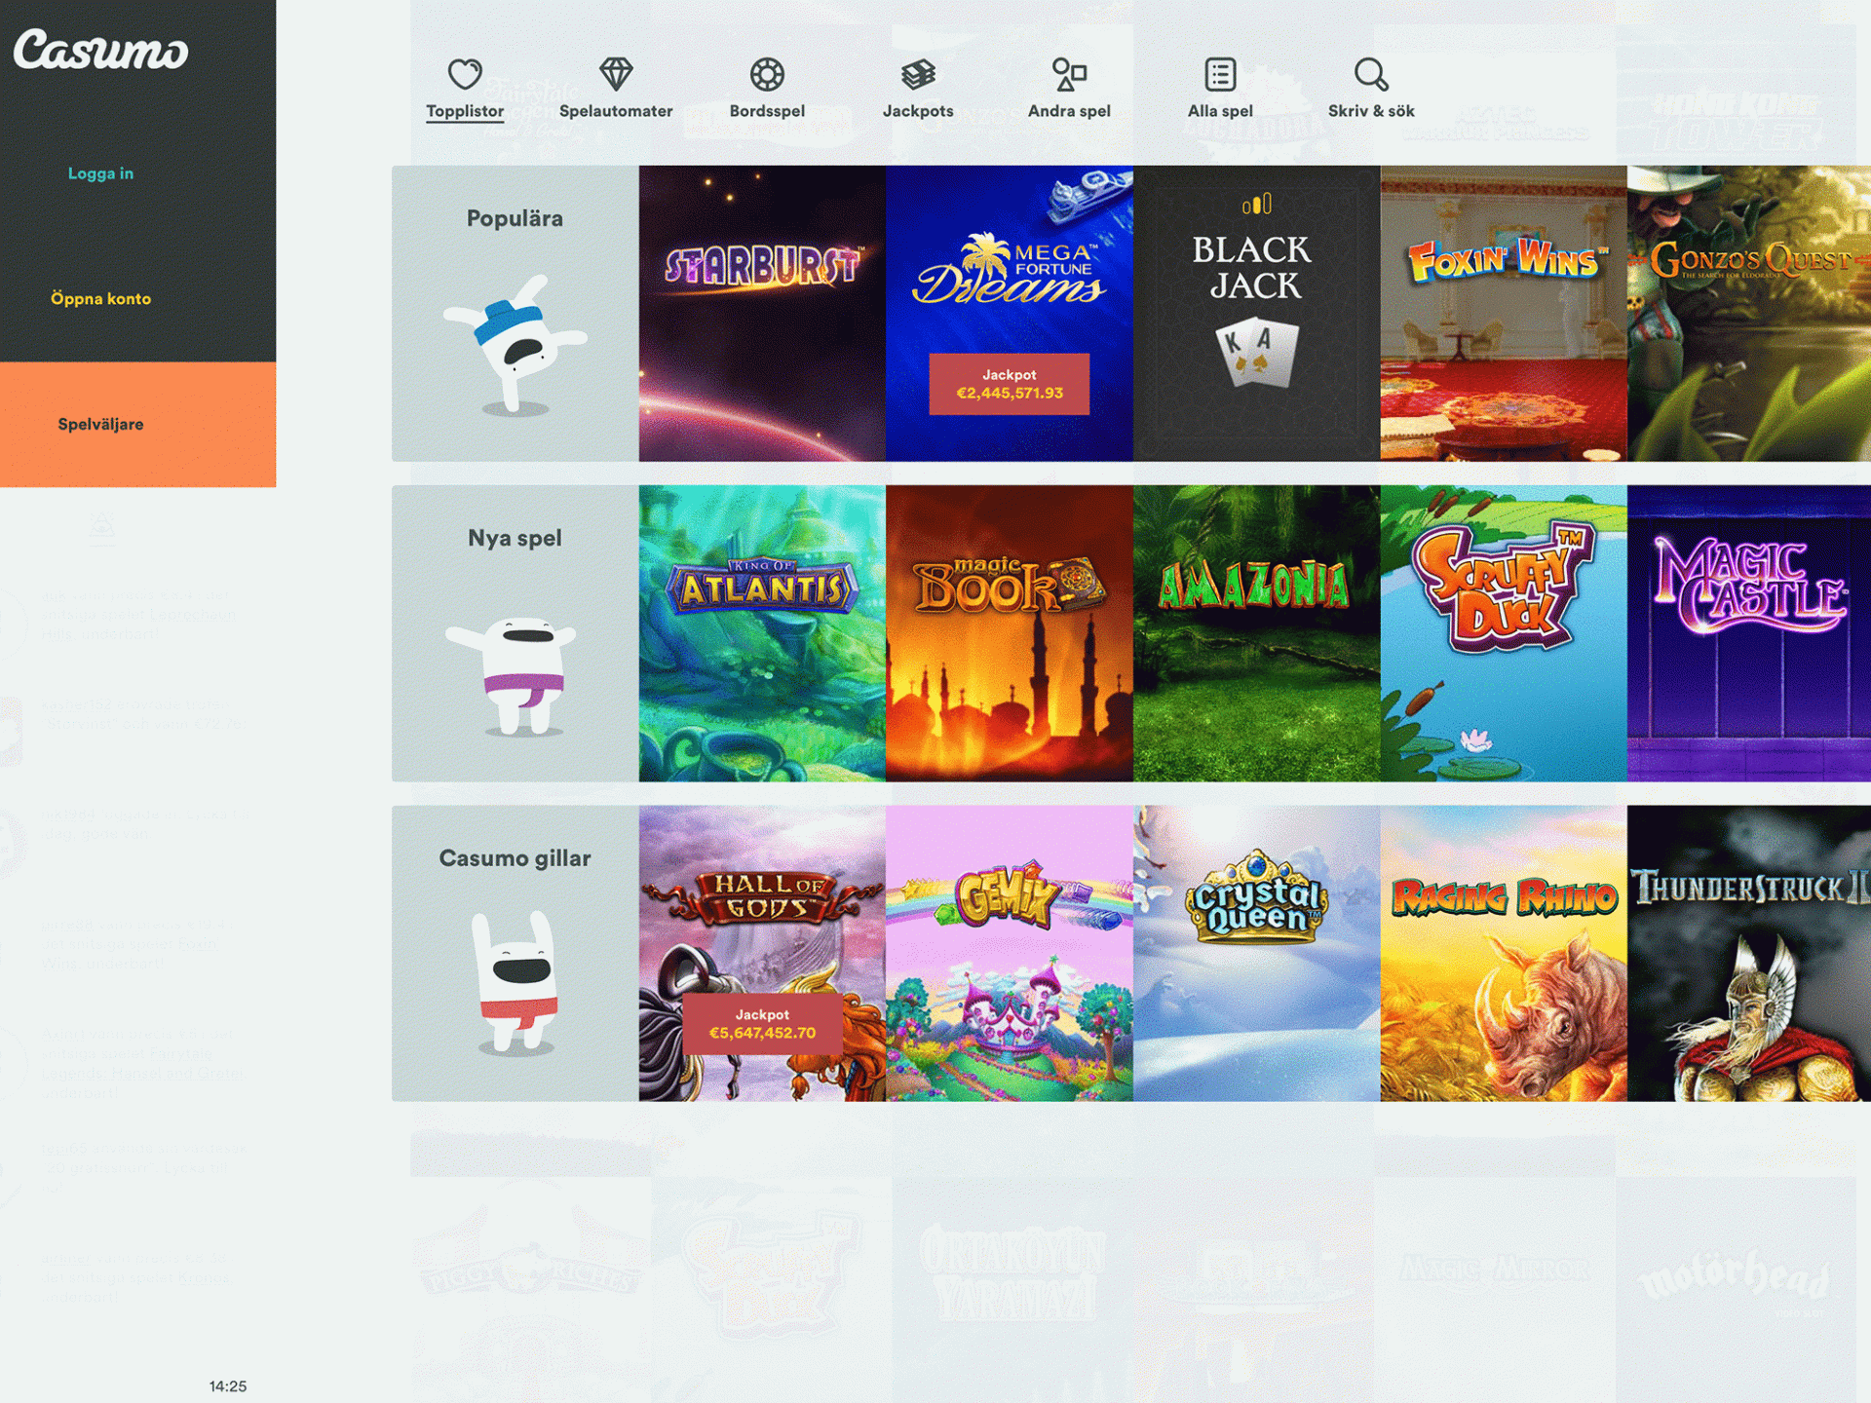
Task: Open Jackpots using the cash stack icon
Action: pyautogui.click(x=918, y=74)
